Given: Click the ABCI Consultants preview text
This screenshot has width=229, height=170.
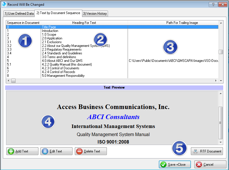Looking at the screenshot, I should tap(113, 117).
